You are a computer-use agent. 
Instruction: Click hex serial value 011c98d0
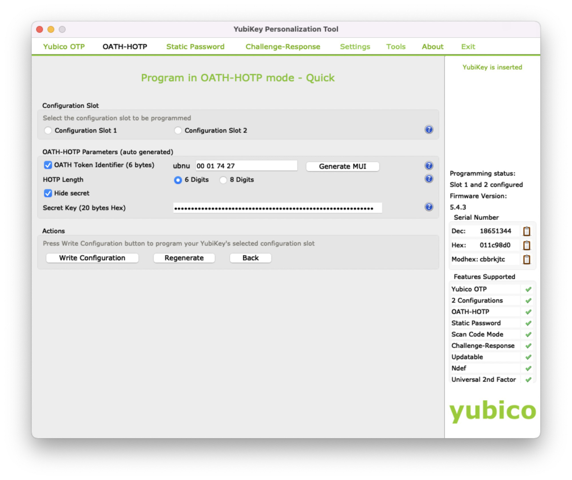pyautogui.click(x=495, y=245)
